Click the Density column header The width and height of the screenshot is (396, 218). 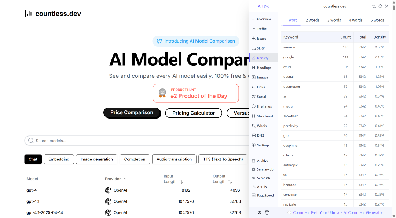pyautogui.click(x=379, y=37)
